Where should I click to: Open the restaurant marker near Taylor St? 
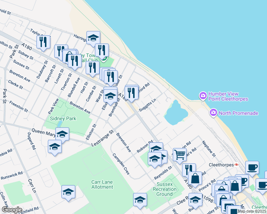coord(43,42)
